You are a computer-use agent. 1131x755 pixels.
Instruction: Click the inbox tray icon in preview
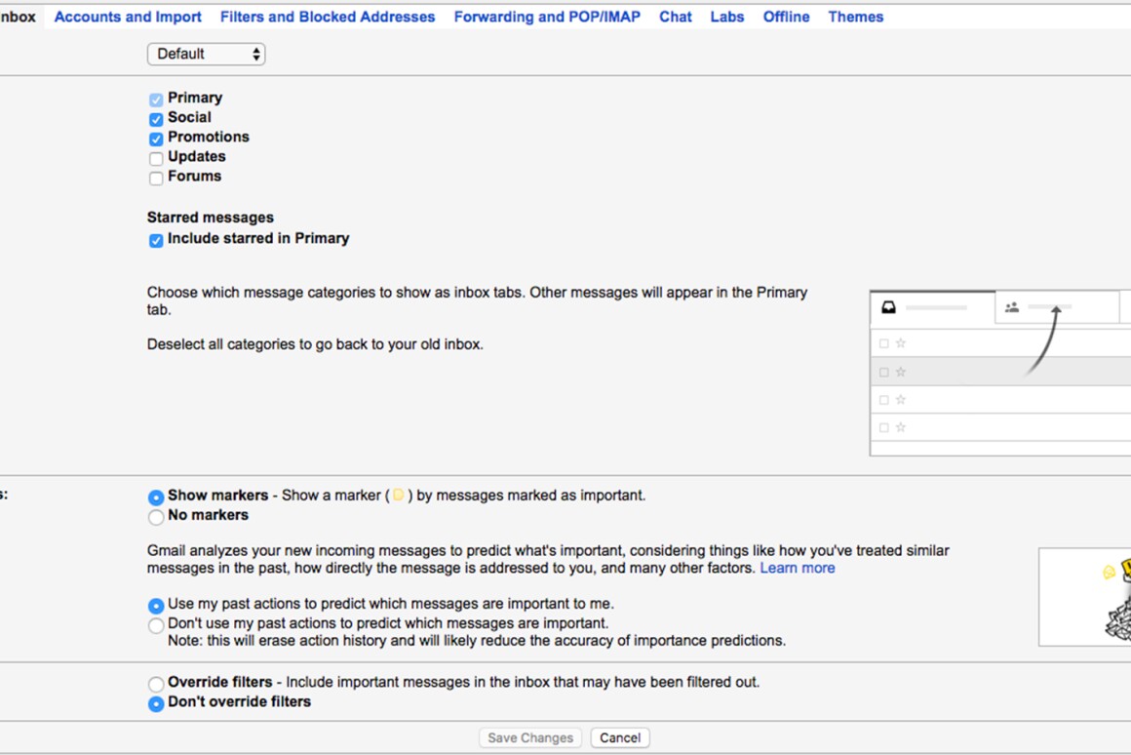[x=888, y=307]
